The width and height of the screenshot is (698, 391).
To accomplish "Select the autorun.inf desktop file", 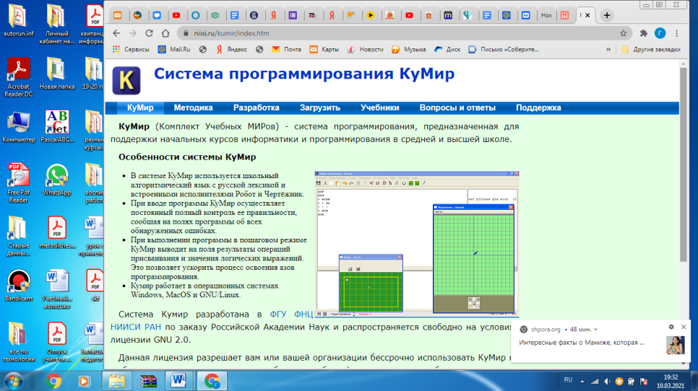I will pos(18,20).
